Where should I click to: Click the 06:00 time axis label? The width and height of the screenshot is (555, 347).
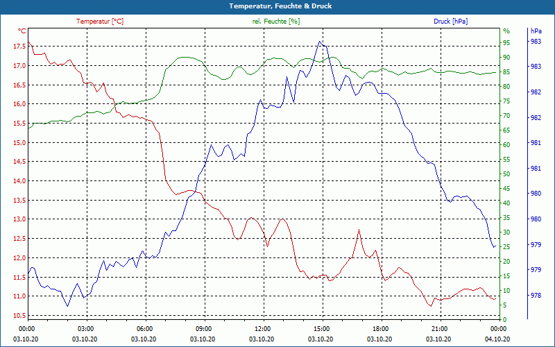click(145, 328)
